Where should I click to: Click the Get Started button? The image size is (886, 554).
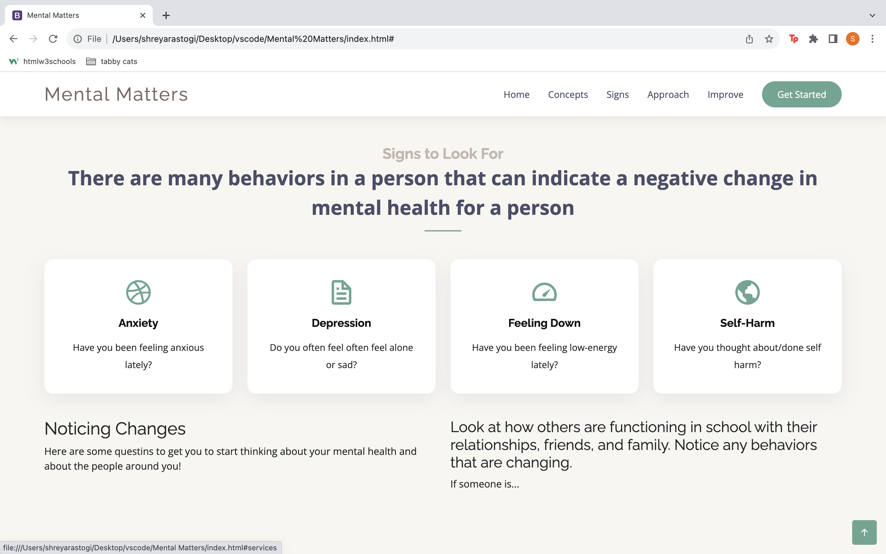click(801, 94)
